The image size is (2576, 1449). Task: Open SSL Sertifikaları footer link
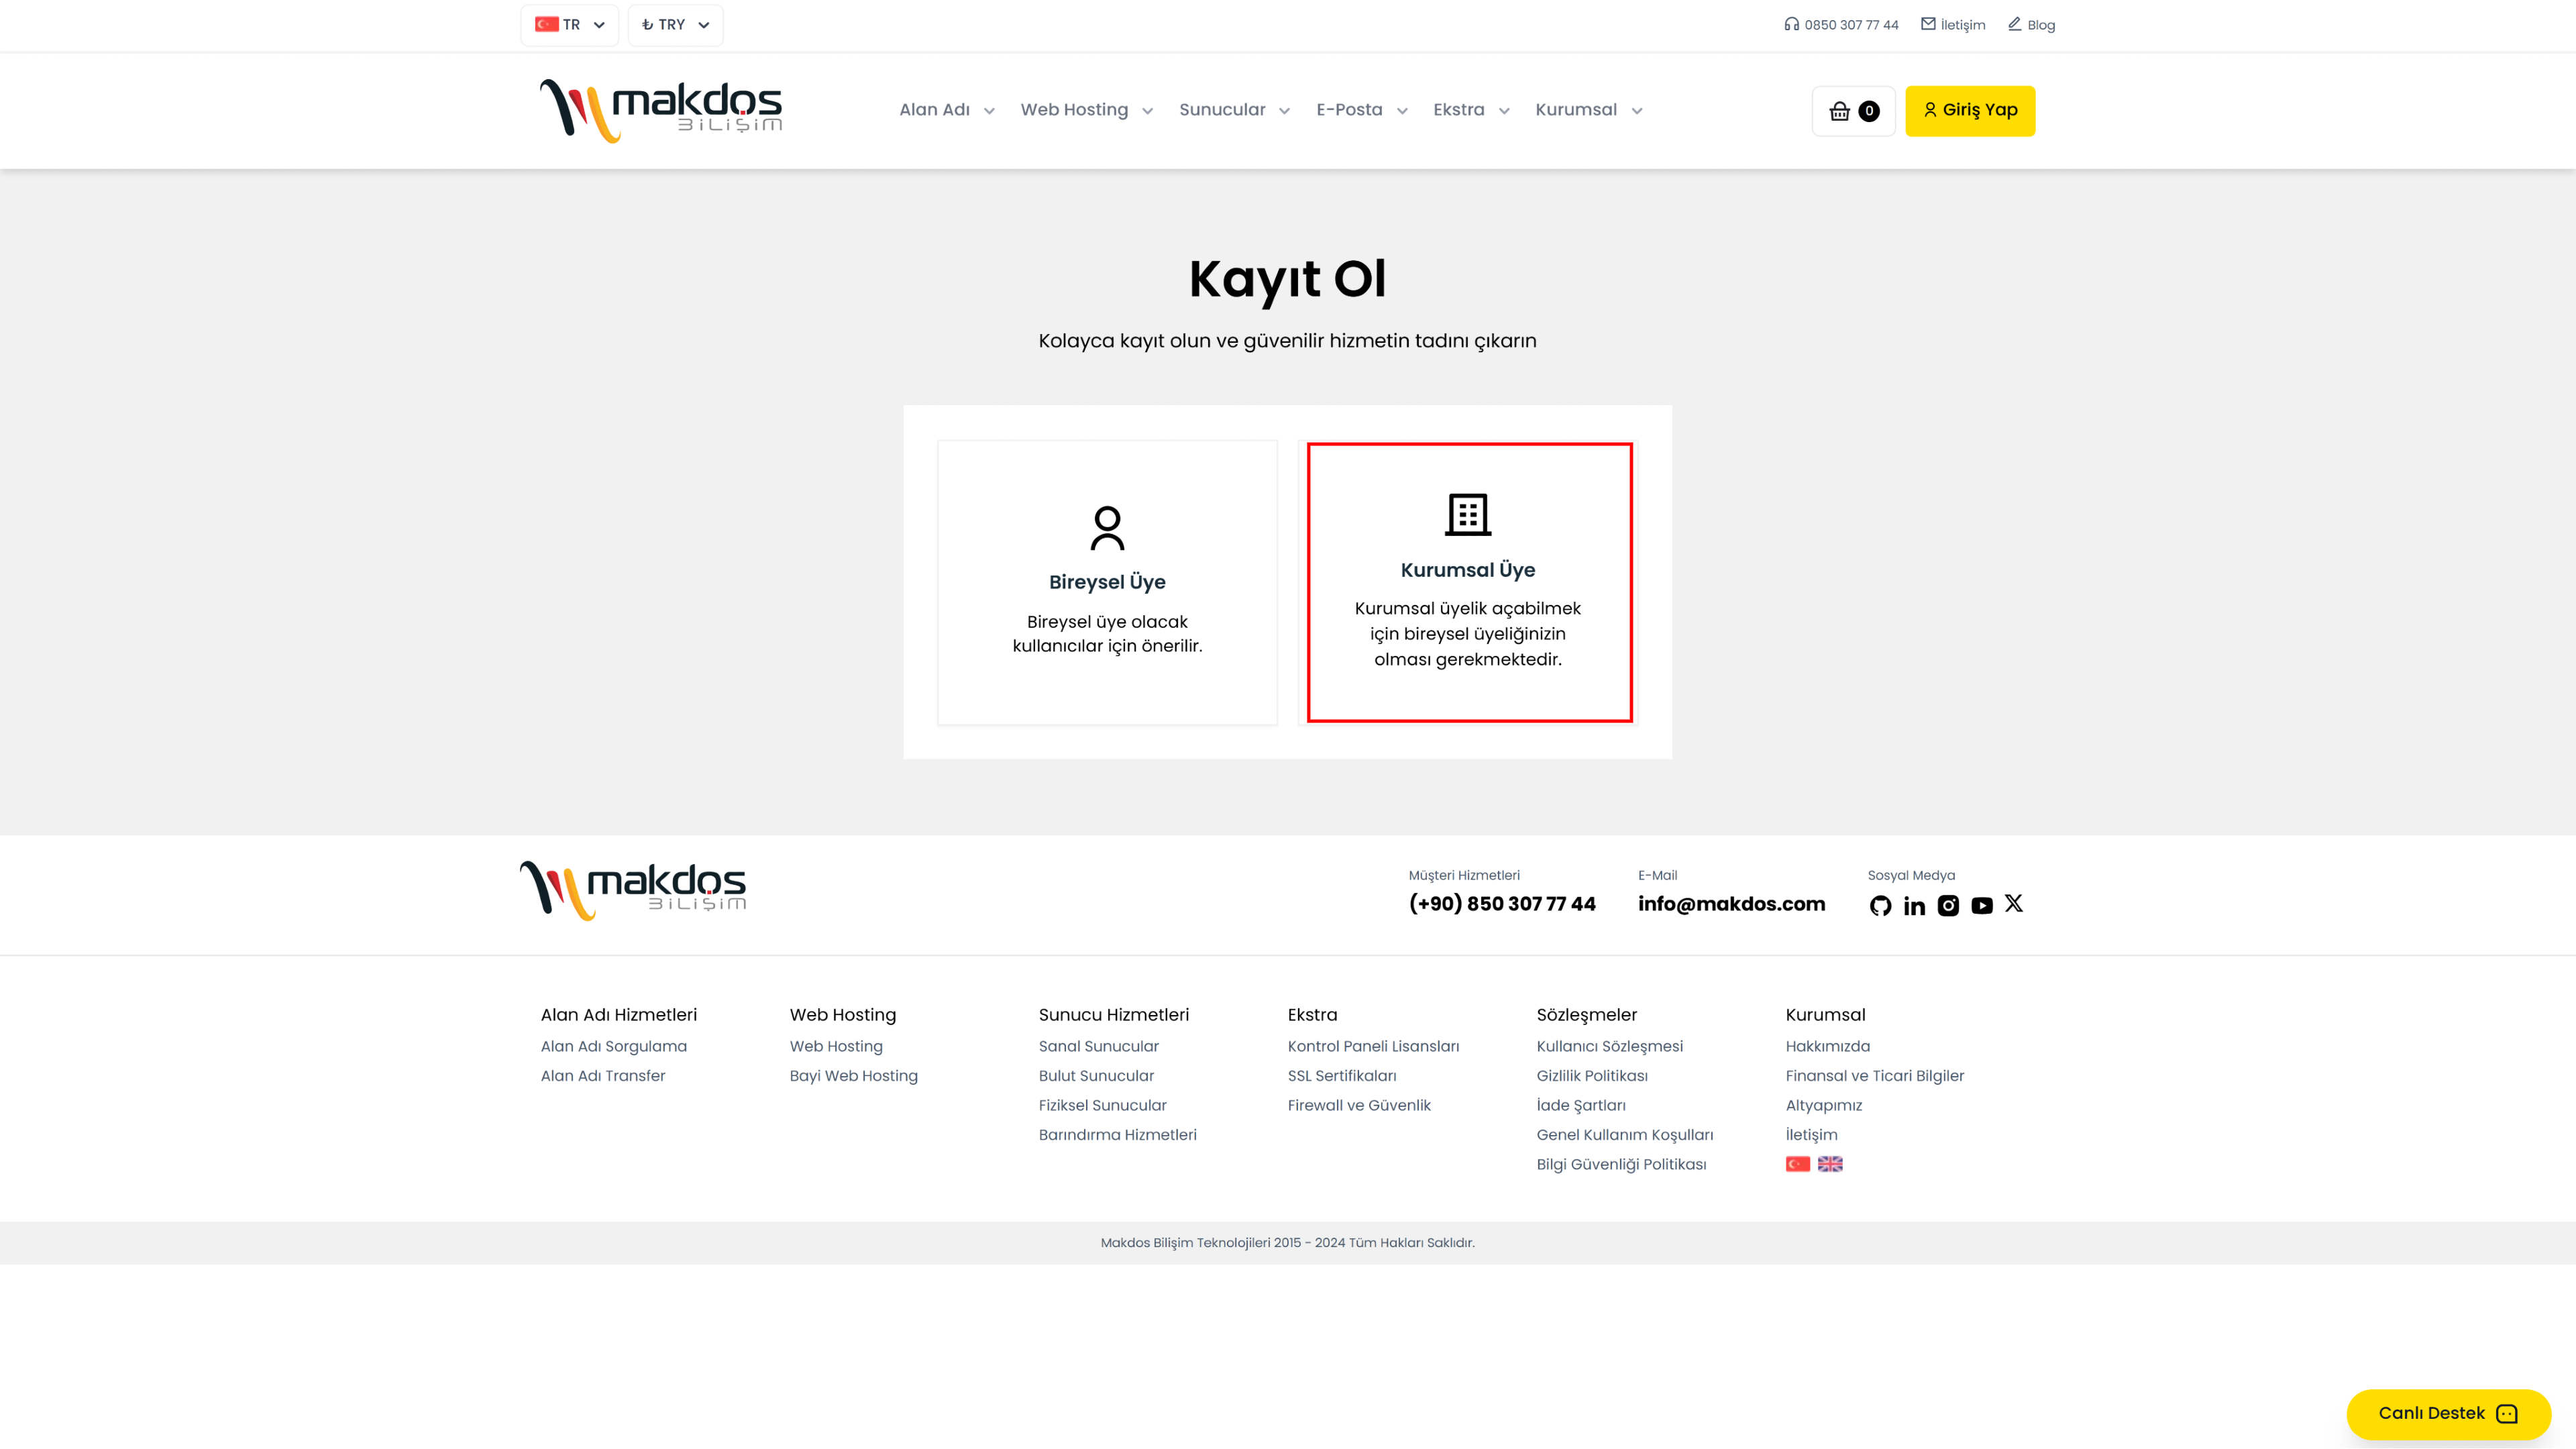1342,1076
